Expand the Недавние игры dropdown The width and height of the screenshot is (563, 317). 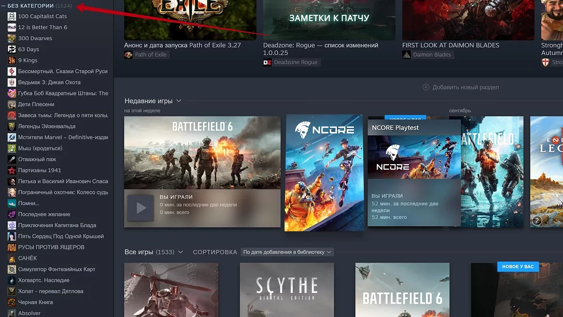(x=179, y=101)
